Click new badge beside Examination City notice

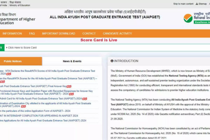tap(23, 106)
